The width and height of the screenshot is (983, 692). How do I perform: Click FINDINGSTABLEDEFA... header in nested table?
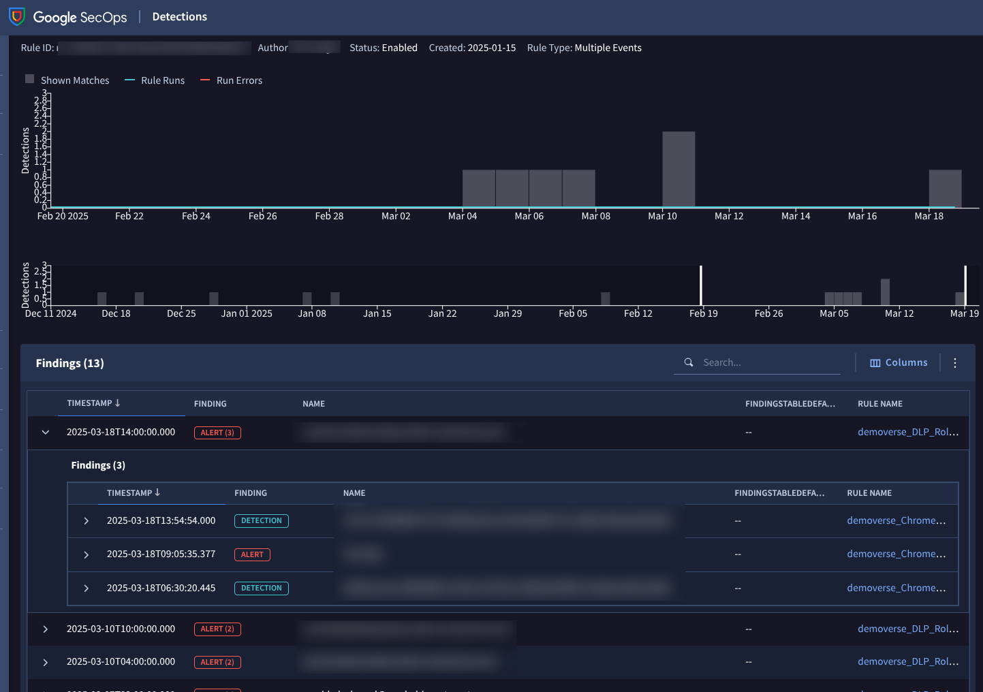[x=780, y=493]
